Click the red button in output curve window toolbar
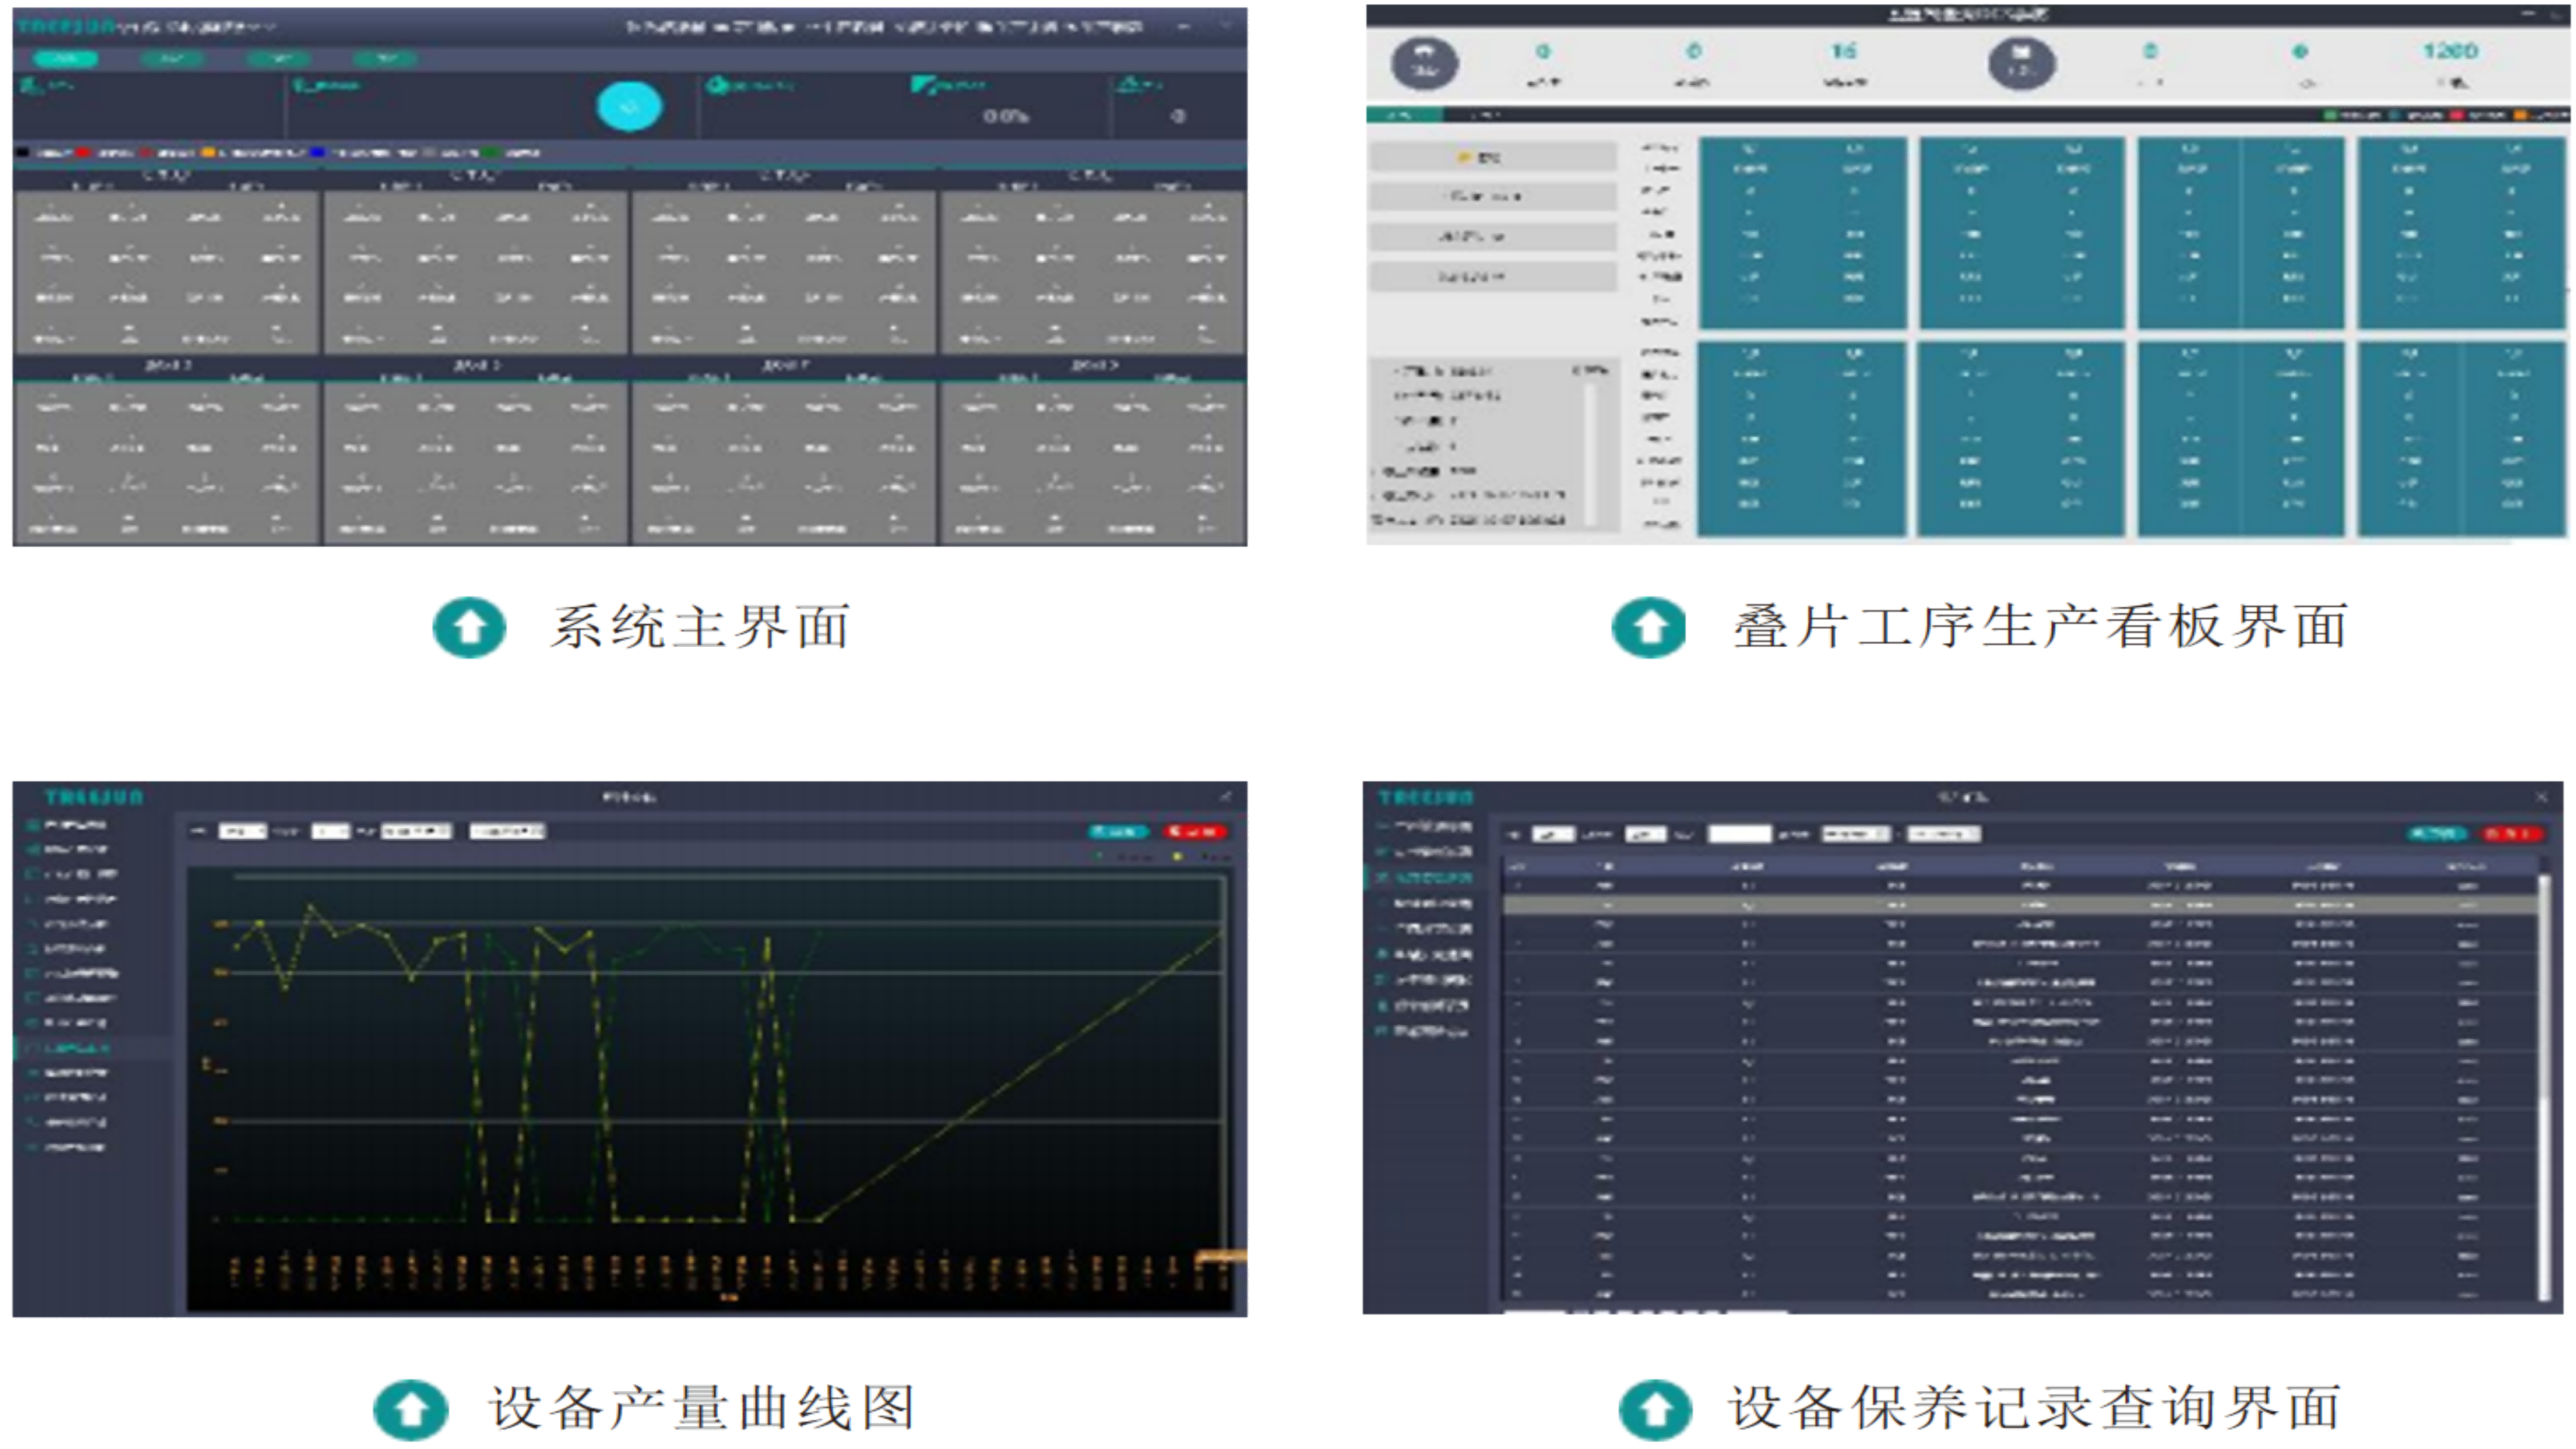This screenshot has height=1449, width=2576. 1195,831
